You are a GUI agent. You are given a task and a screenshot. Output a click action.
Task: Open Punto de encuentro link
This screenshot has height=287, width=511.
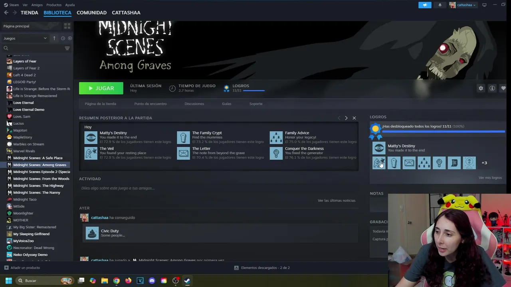151,104
